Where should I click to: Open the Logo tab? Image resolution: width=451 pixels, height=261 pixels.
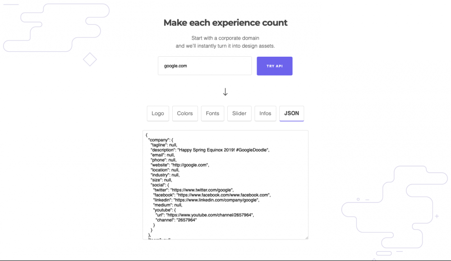158,113
